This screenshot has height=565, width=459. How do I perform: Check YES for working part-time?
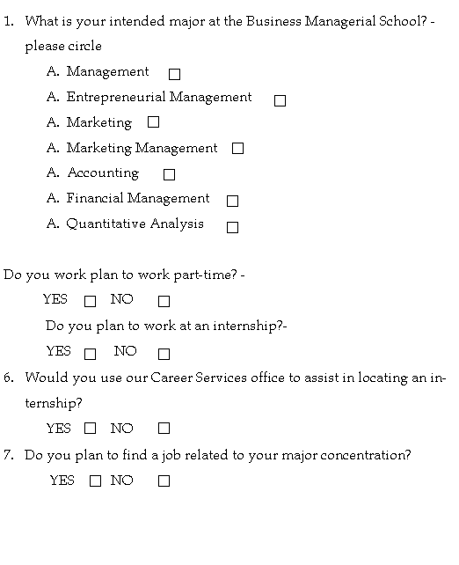pos(90,301)
